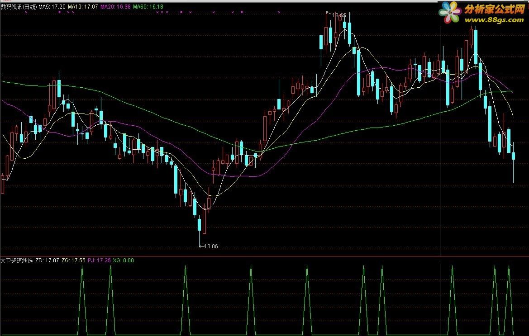Click the 13.06 low price label
This screenshot has height=336, width=529.
[211, 246]
